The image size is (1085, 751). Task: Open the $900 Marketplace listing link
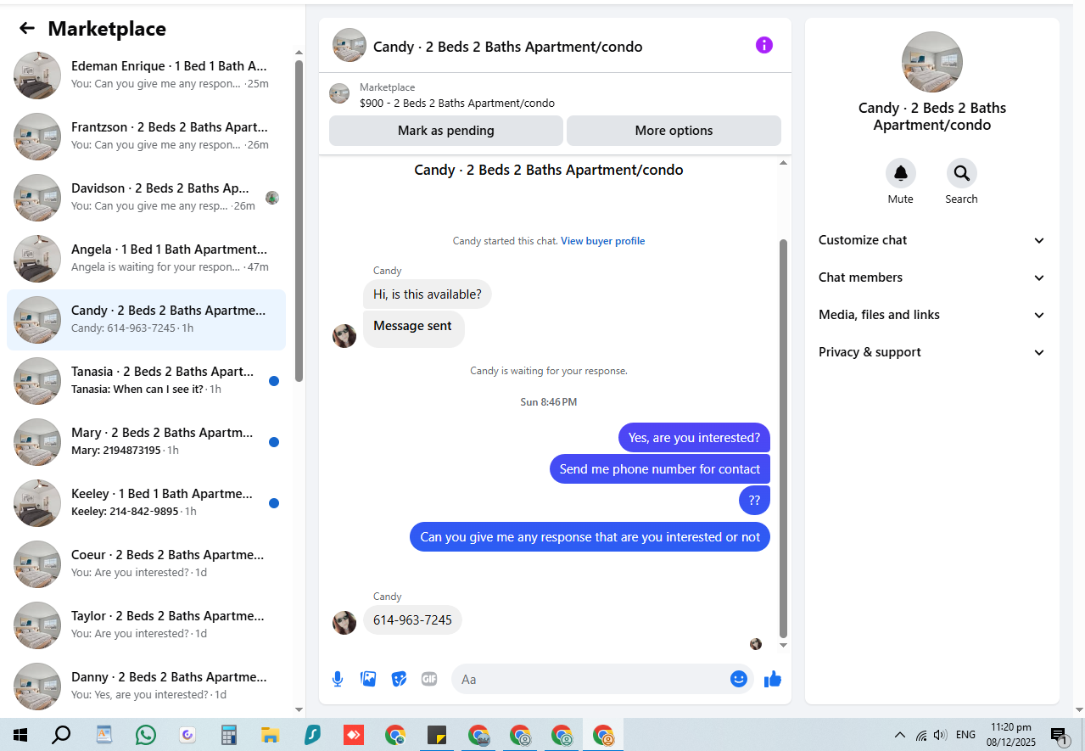[457, 104]
